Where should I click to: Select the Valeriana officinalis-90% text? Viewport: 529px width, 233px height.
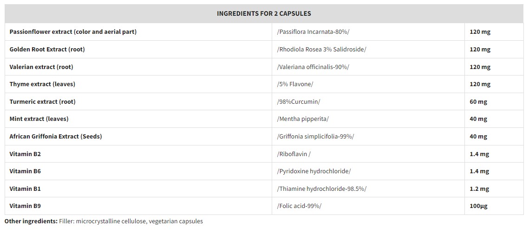(313, 67)
